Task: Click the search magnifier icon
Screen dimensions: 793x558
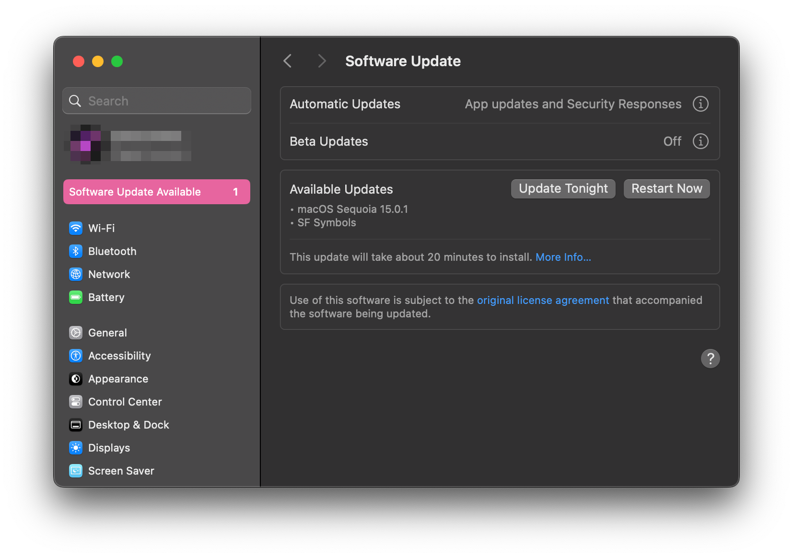Action: pyautogui.click(x=75, y=101)
